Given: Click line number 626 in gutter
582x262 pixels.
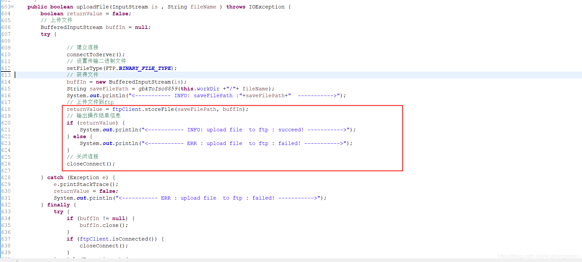Looking at the screenshot, I should click(6, 164).
